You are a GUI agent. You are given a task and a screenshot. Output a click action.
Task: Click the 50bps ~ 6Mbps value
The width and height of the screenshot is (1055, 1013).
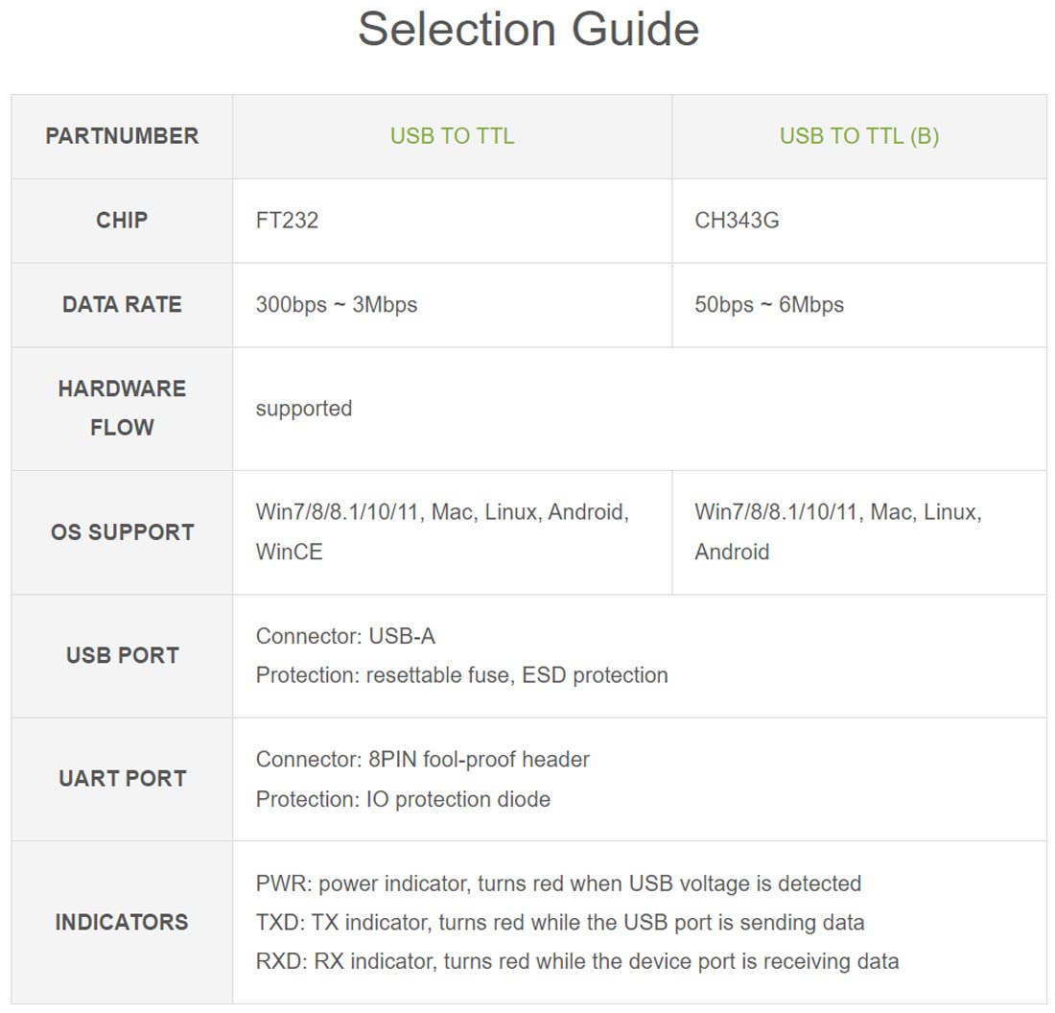769,305
